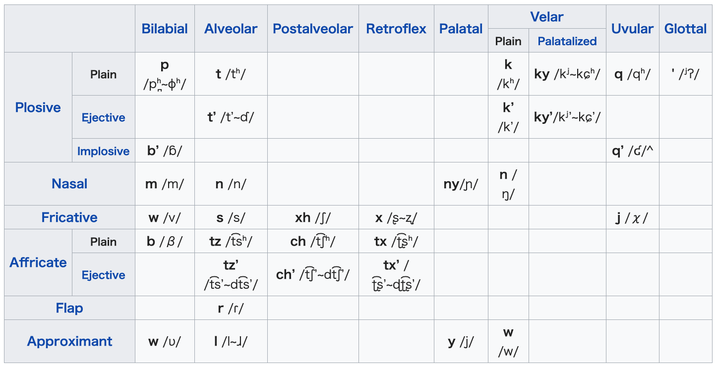716x366 pixels.
Task: Follow the Implosive row link
Action: click(x=104, y=151)
